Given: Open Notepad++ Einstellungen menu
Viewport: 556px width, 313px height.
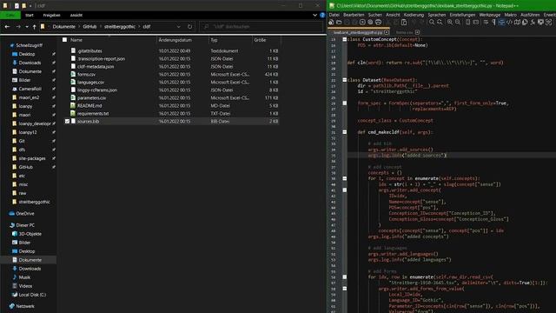Looking at the screenshot, I should coord(462,15).
